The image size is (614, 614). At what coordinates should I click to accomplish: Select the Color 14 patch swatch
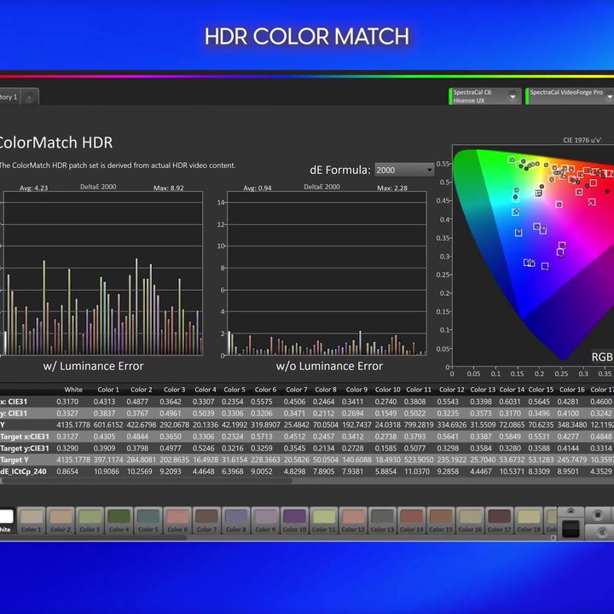(x=412, y=520)
